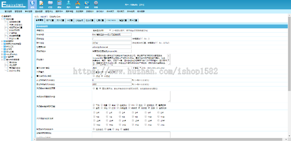The image size is (291, 141).
Task: Open the 其他 gear icon
Action: [96, 3]
